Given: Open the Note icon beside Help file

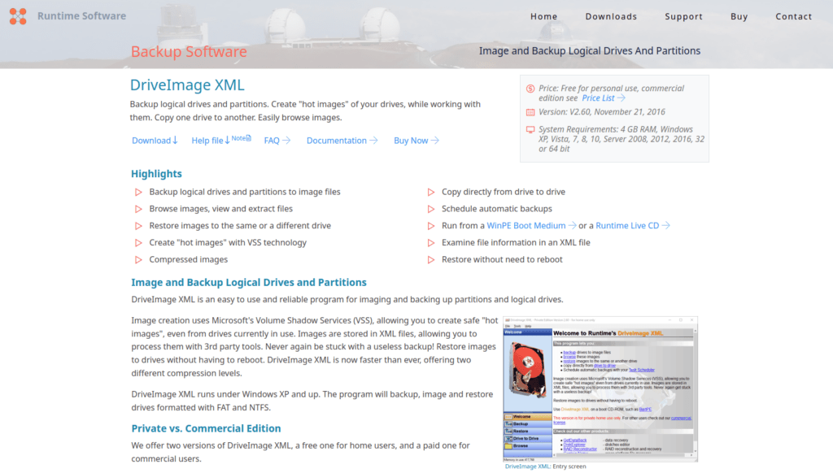Looking at the screenshot, I should (x=241, y=138).
